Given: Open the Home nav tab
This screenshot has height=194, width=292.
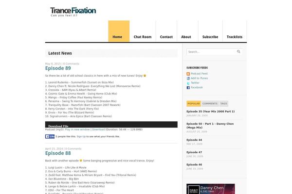Looking at the screenshot, I should [119, 32].
